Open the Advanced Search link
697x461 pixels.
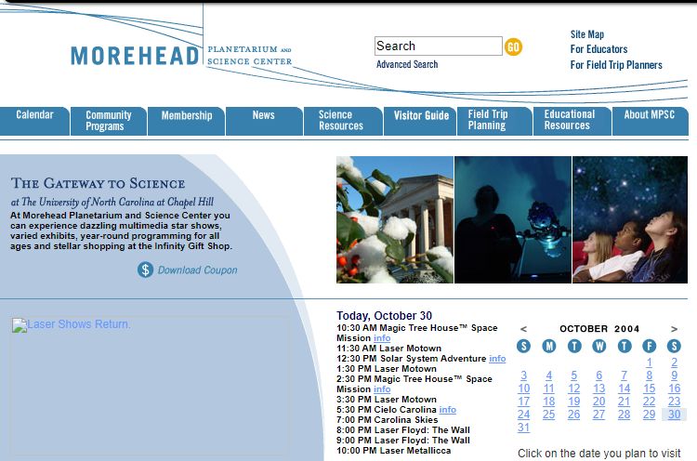pos(407,64)
